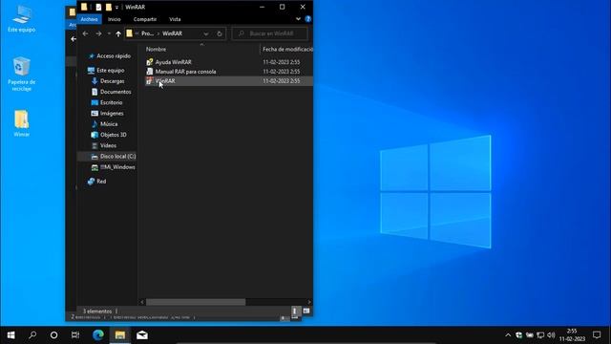611x344 pixels.
Task: Open the volume control in tray
Action: tap(551, 335)
